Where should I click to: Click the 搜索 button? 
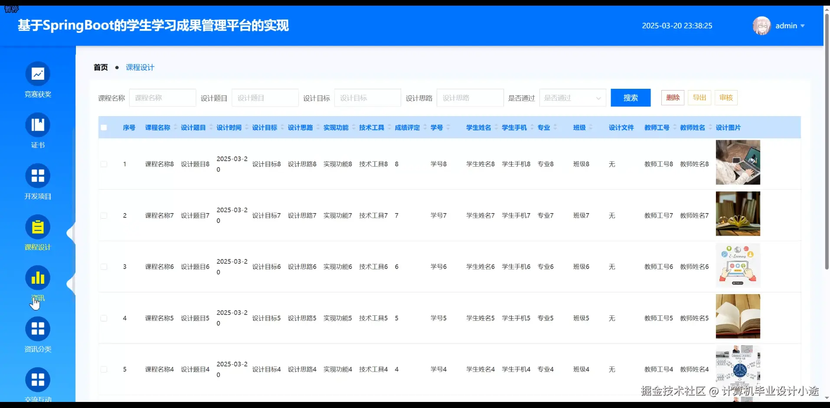[631, 97]
